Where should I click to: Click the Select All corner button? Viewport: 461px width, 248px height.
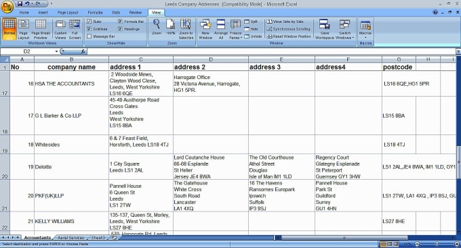(x=5, y=59)
